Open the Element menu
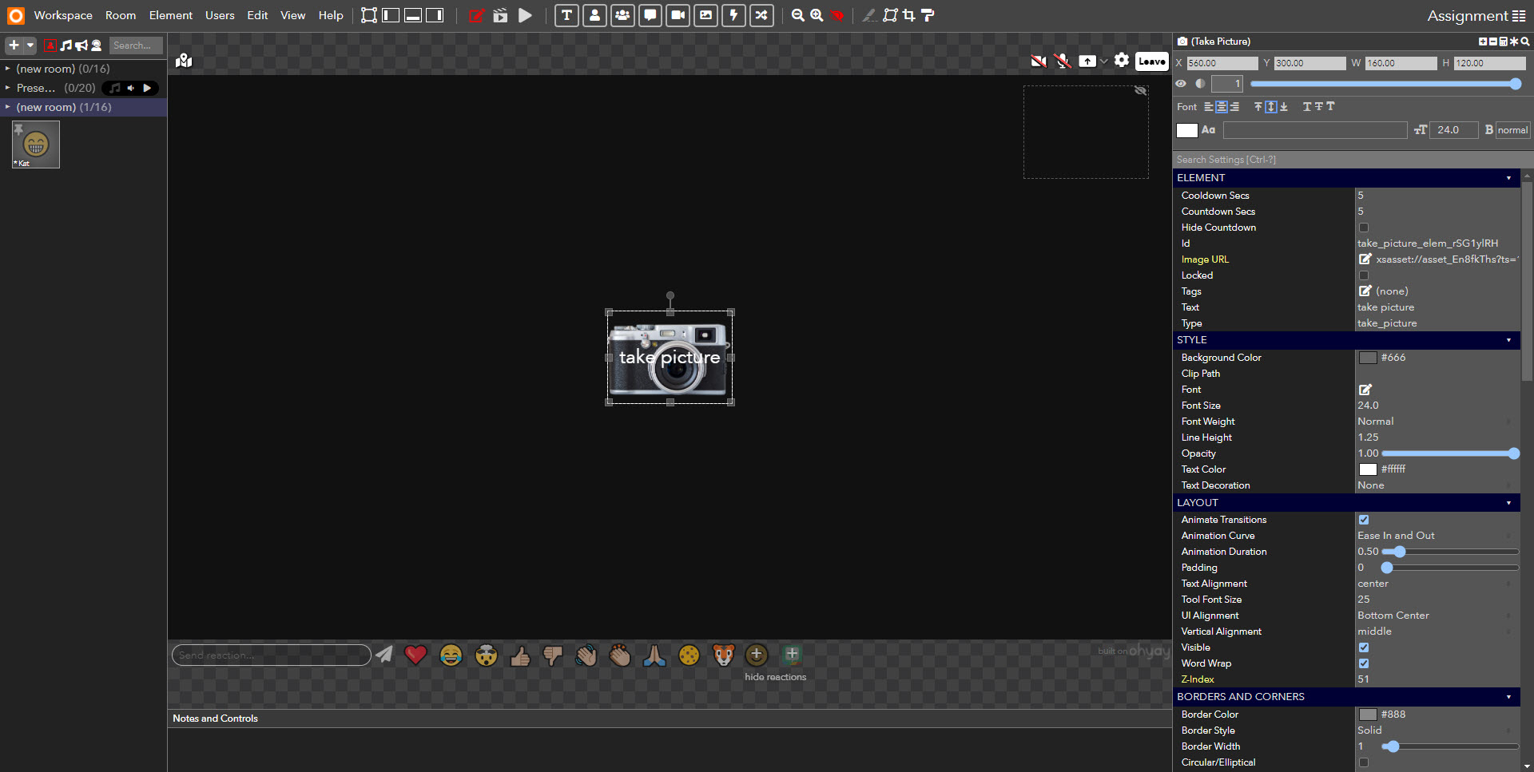The width and height of the screenshot is (1534, 772). [170, 15]
